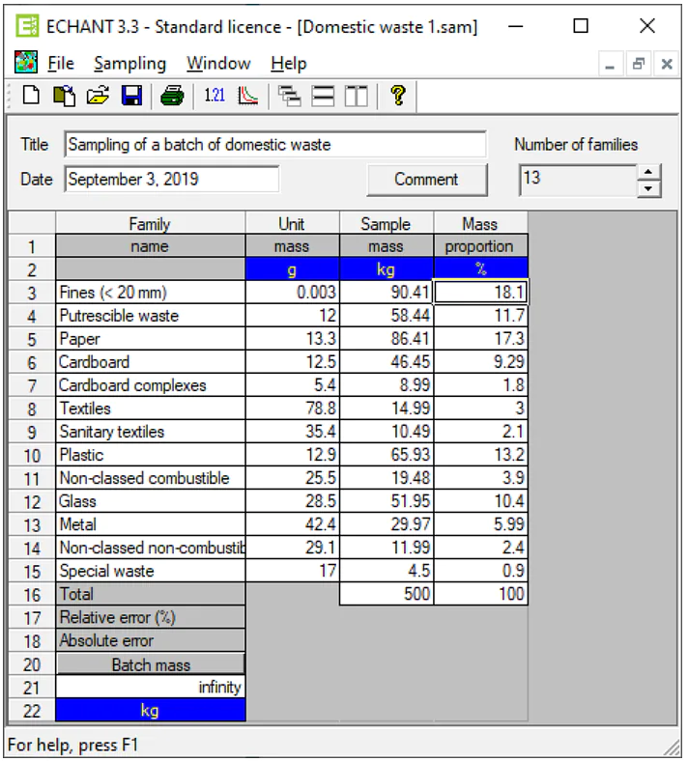Select the 'Non-classed combustible' cell
This screenshot has height=761, width=688.
tap(151, 478)
